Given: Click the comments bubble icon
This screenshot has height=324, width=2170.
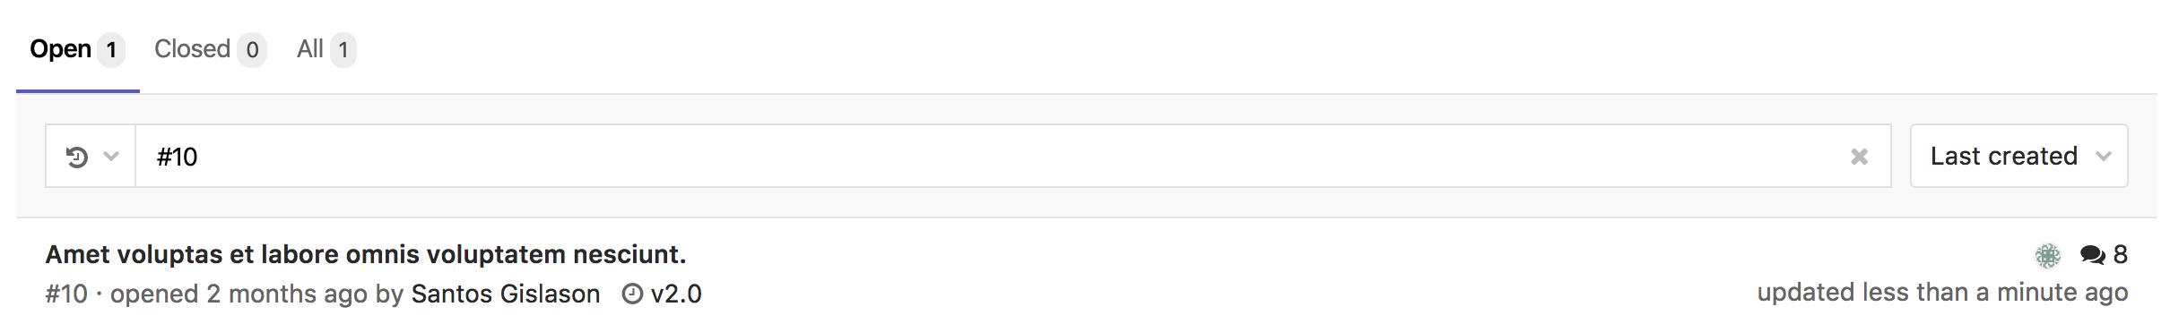Looking at the screenshot, I should 2092,256.
